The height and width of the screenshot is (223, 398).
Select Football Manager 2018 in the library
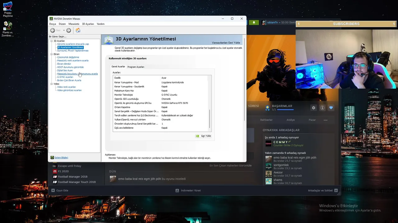coord(72,177)
